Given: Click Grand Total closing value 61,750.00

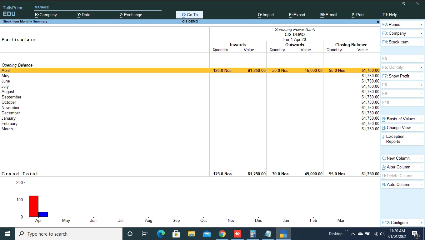Looking at the screenshot, I should [370, 174].
